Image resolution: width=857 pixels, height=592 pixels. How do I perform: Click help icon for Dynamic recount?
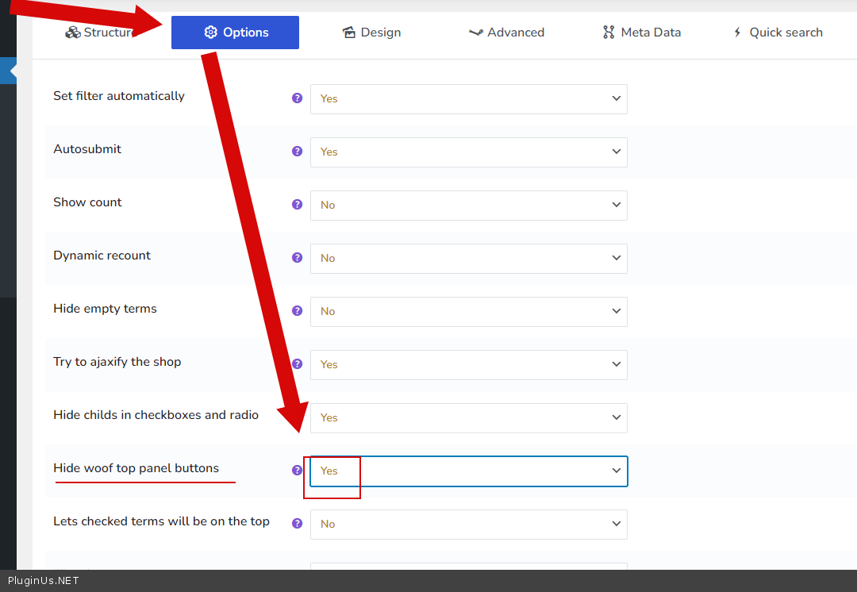coord(297,258)
